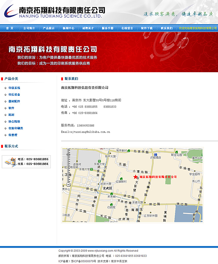
Task: Open 产品展示 navigation item
Action: 49,28
